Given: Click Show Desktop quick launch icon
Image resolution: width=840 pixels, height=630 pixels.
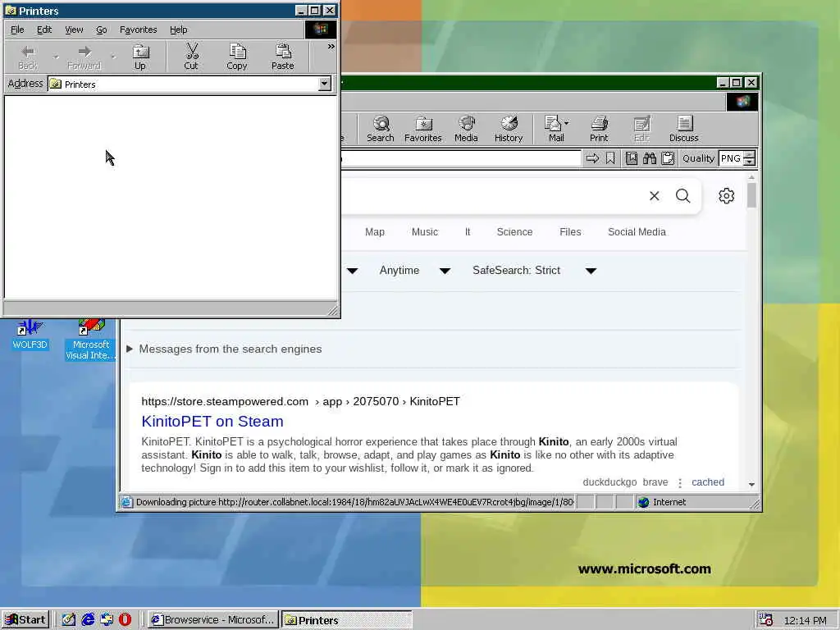Looking at the screenshot, I should coord(69,620).
